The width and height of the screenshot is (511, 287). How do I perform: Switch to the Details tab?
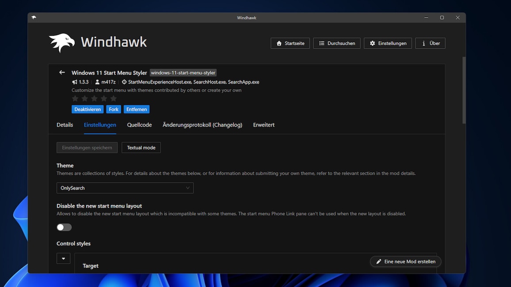[65, 125]
